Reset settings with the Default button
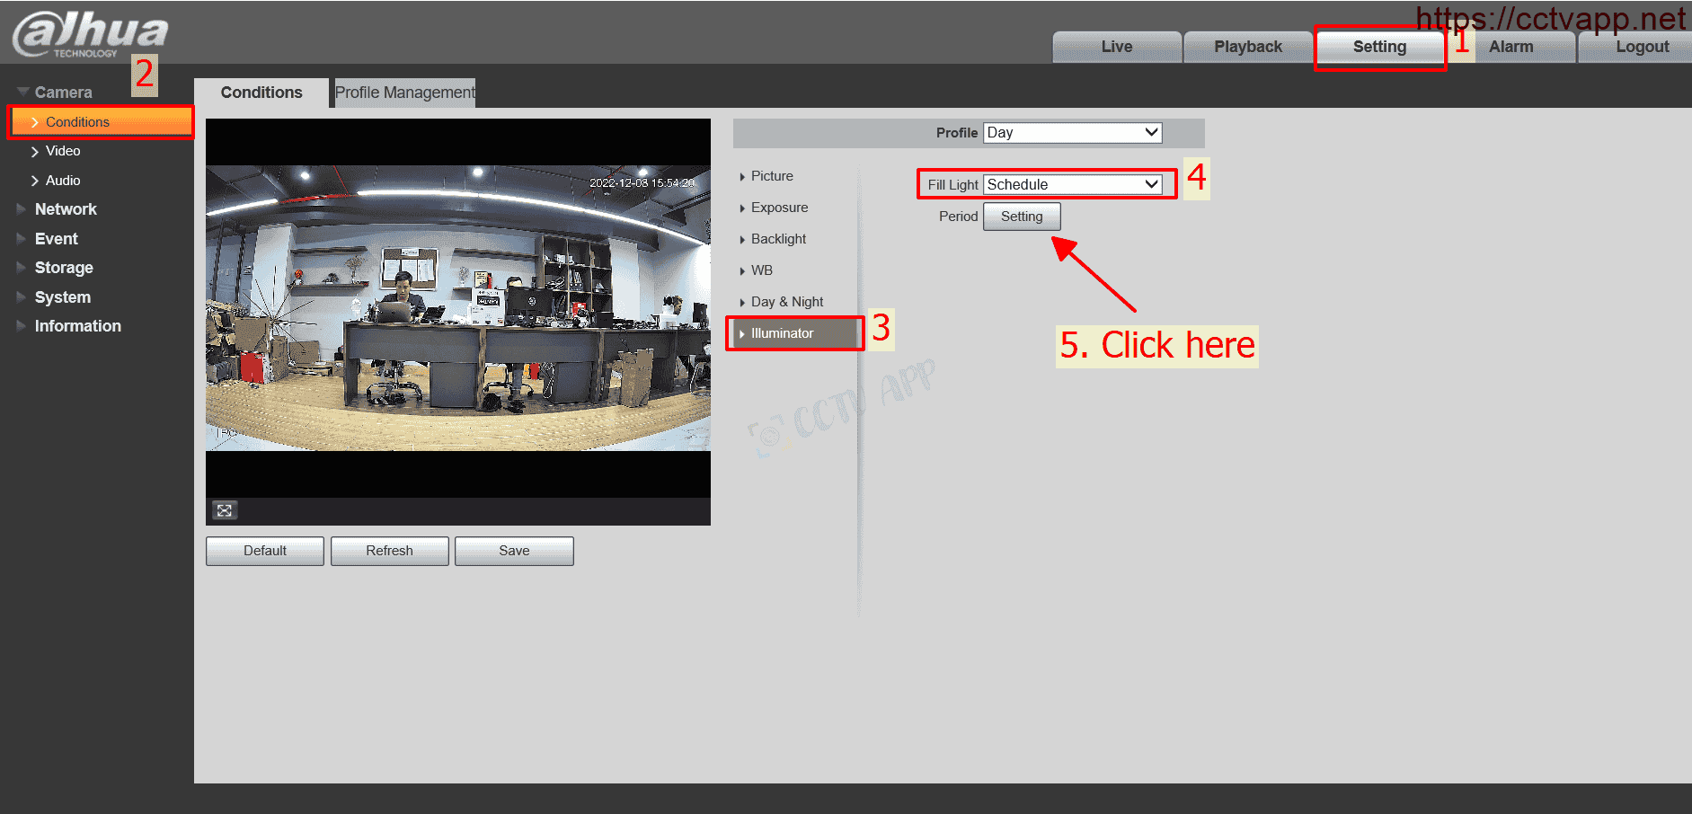The image size is (1692, 814). pos(265,551)
